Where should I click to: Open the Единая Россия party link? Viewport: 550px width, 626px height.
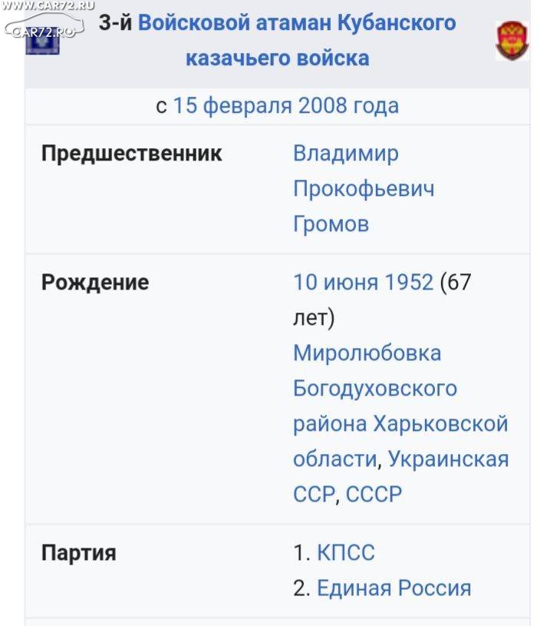pyautogui.click(x=394, y=588)
